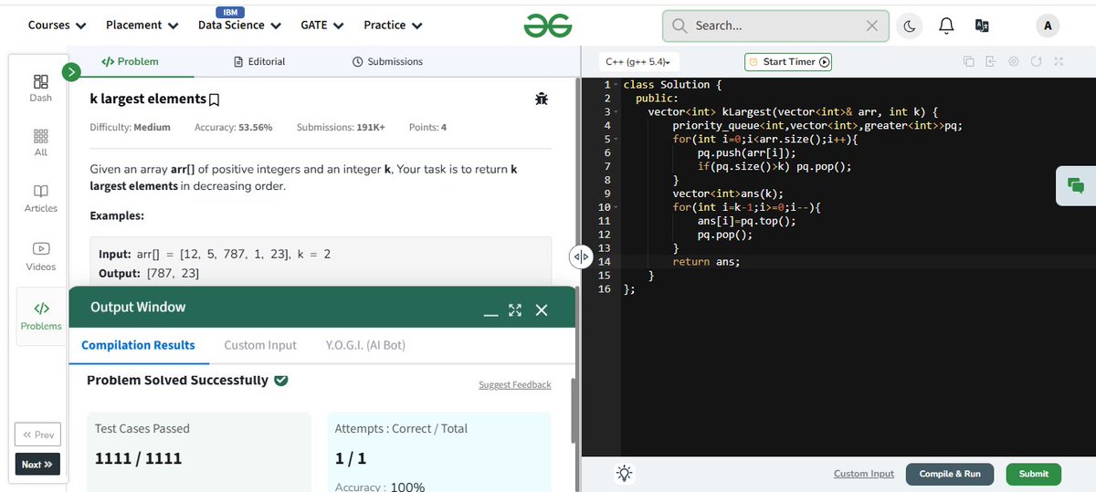Open editor settings gear icon
The image size is (1096, 492).
pos(1014,61)
